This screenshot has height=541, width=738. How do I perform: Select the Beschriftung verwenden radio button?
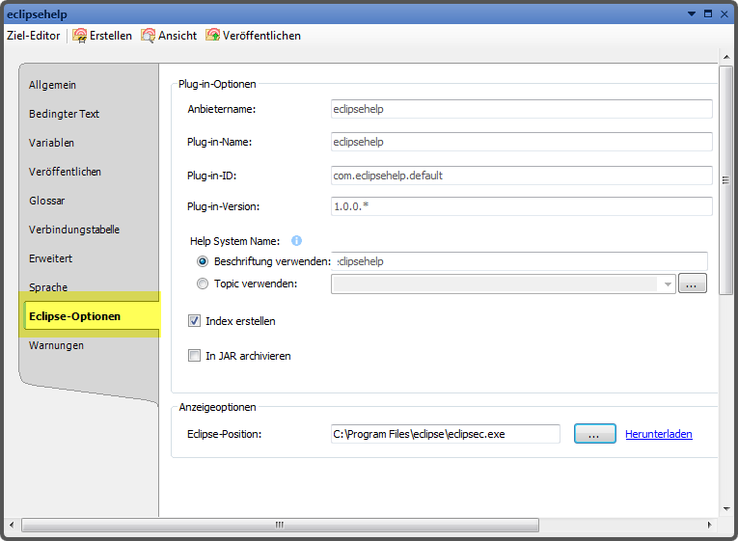click(x=202, y=261)
